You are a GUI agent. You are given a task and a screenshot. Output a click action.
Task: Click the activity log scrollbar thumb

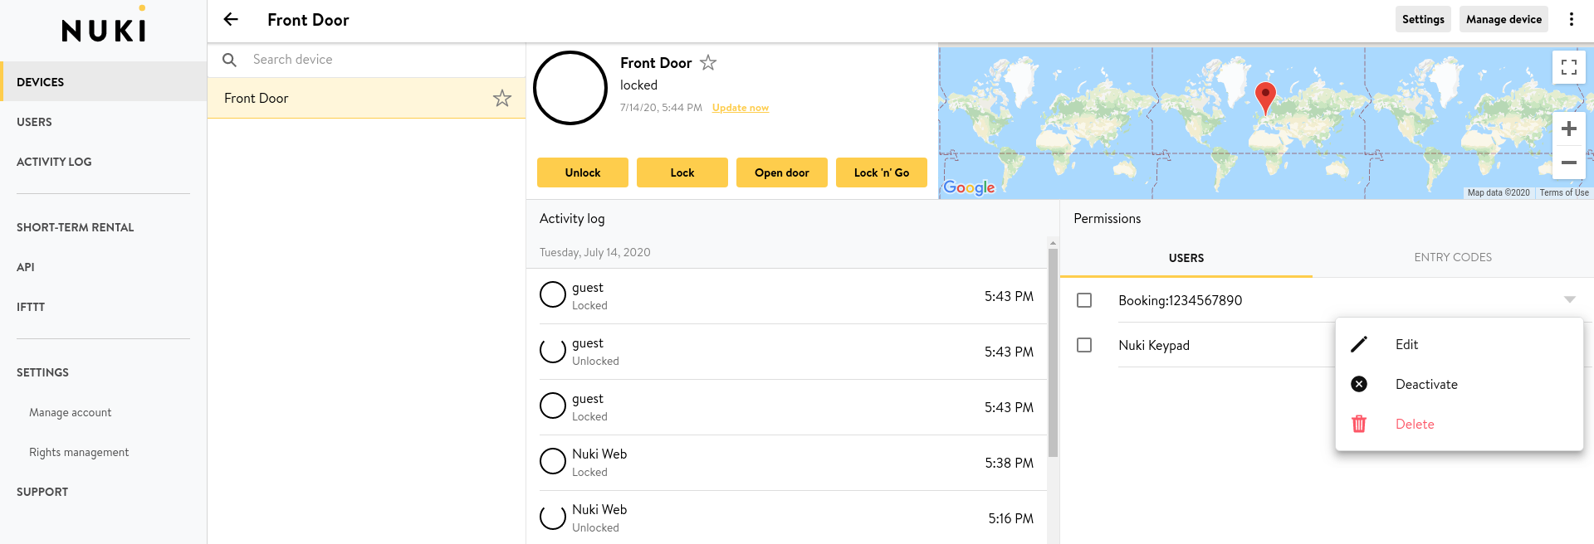(x=1053, y=352)
